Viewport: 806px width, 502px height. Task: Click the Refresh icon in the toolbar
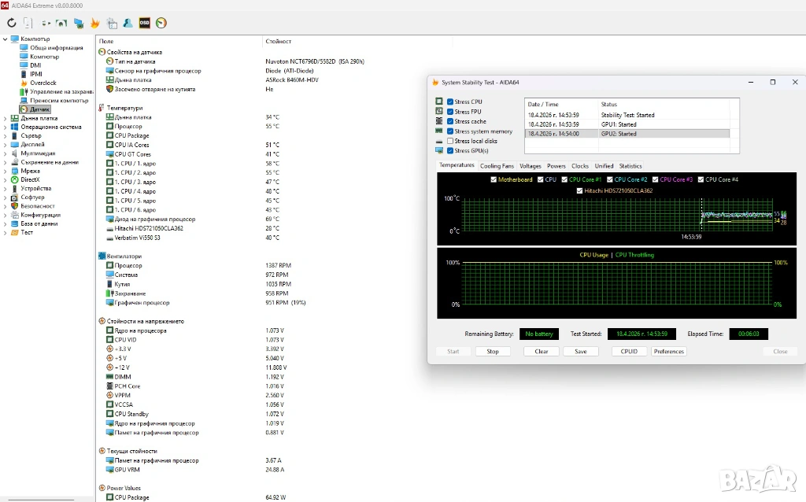point(12,24)
